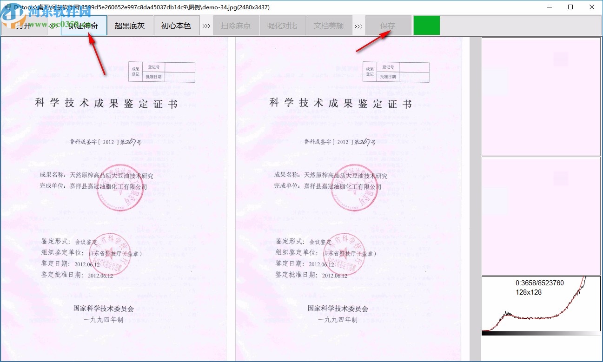Run the 文档美颜 document beautify function
The width and height of the screenshot is (603, 362).
pyautogui.click(x=329, y=26)
